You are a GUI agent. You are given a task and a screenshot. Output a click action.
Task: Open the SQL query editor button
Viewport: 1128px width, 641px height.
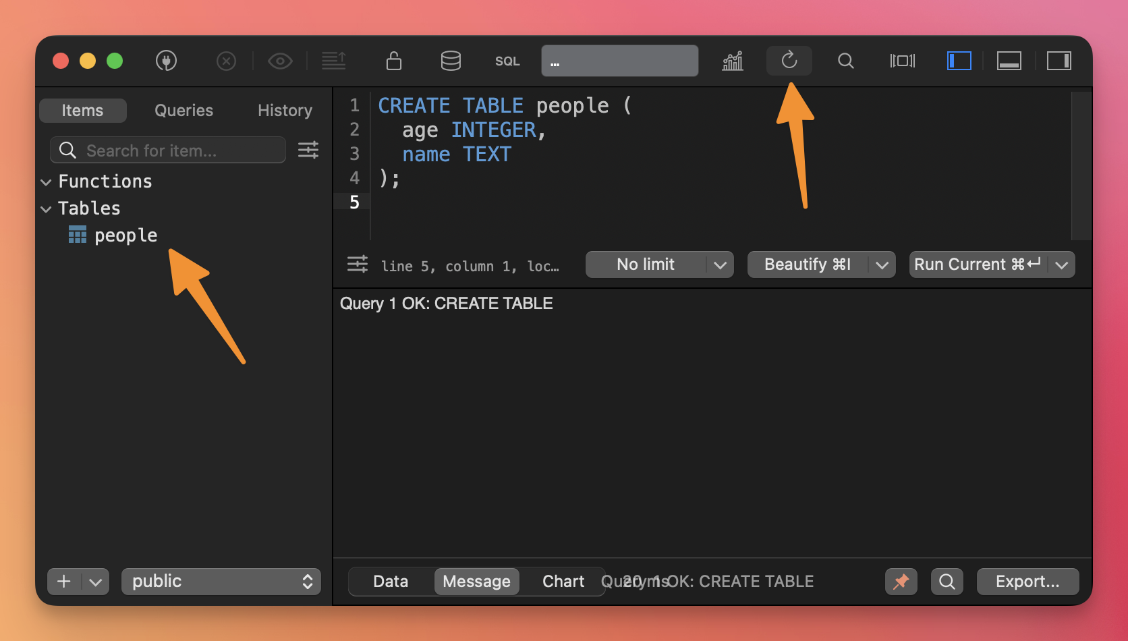(x=507, y=61)
